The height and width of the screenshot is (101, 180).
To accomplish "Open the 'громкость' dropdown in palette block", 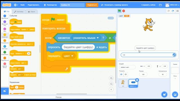I will coord(19,54).
